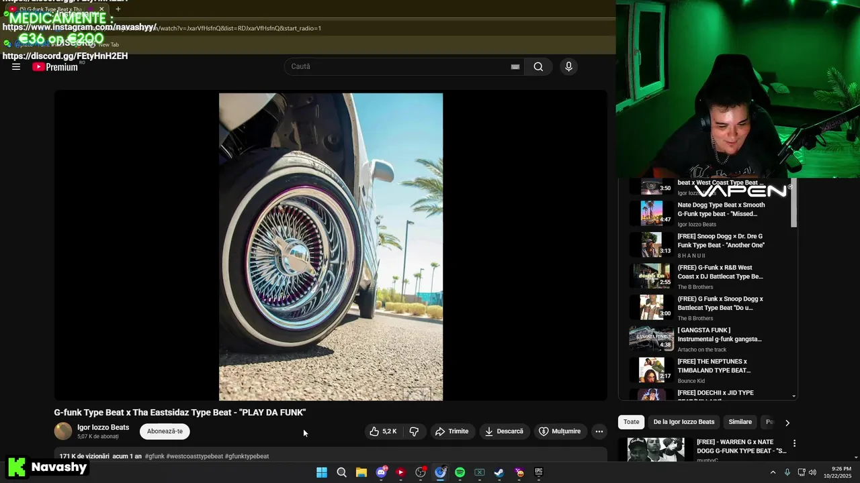Open Windows taskbar search
This screenshot has width=860, height=483.
[x=341, y=472]
